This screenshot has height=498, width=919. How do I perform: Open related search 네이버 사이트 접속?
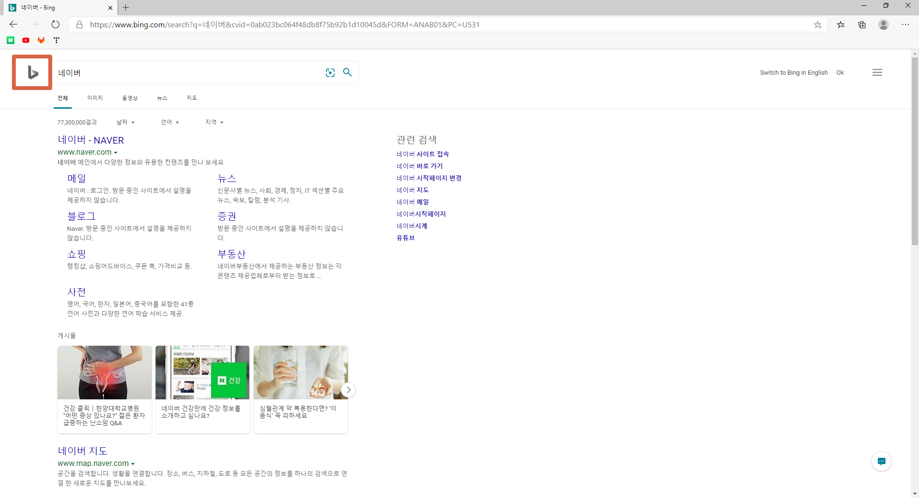[423, 154]
